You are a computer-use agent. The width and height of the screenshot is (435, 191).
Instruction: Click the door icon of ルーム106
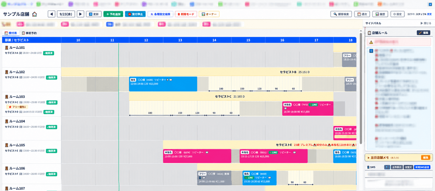tap(7, 168)
